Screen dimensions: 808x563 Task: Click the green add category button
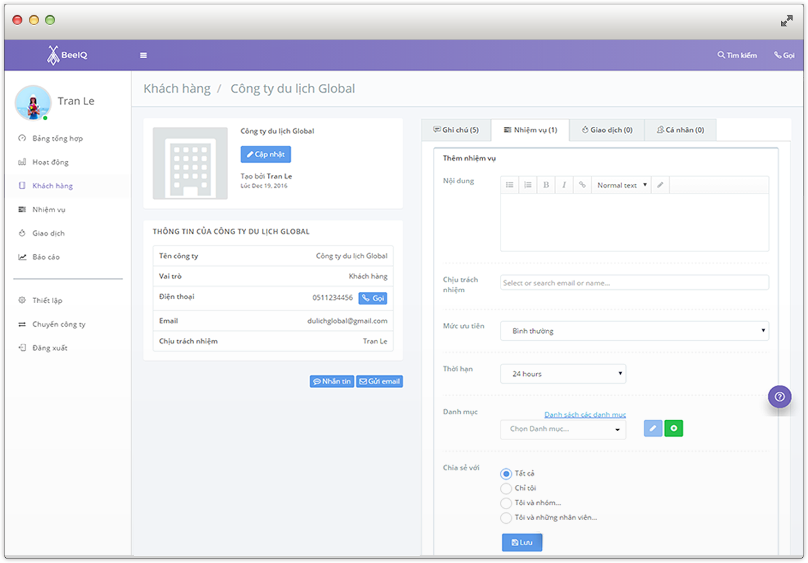673,428
